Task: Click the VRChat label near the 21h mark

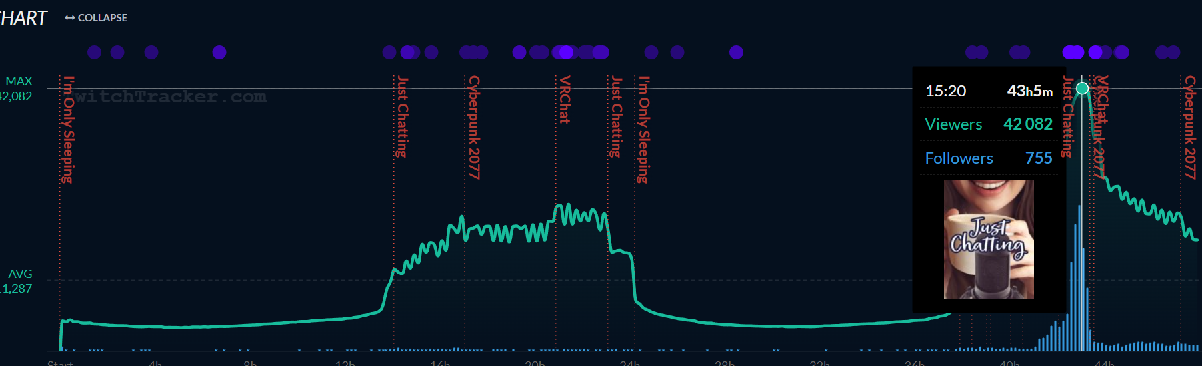Action: point(565,100)
